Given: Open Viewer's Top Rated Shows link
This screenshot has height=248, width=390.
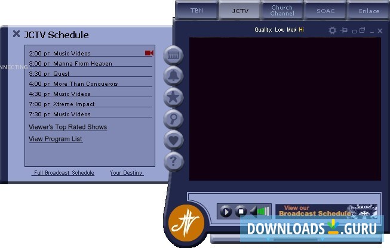Looking at the screenshot, I should (67, 127).
